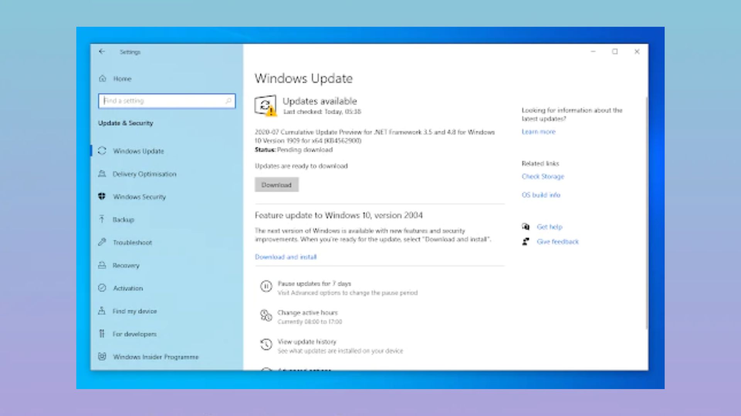Click the Give feedback icon
Screen dimensions: 741x416
[x=526, y=242]
